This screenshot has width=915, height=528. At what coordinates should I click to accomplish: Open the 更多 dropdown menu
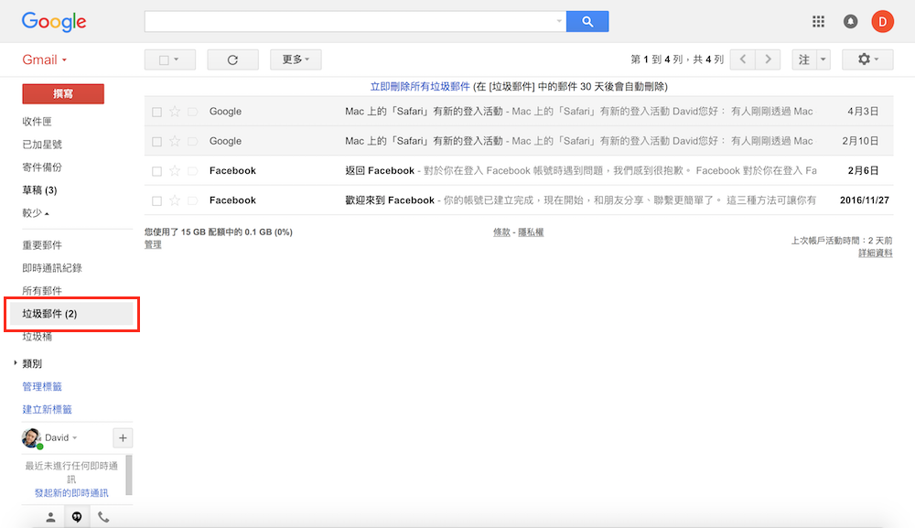coord(296,59)
